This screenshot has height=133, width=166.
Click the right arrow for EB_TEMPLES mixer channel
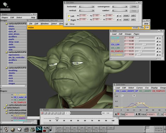[161, 51]
